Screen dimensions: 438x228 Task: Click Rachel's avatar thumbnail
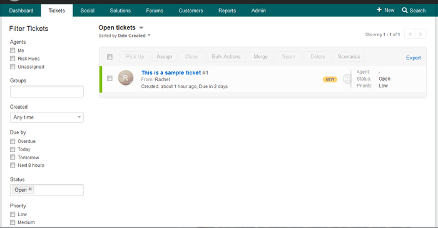pos(126,77)
